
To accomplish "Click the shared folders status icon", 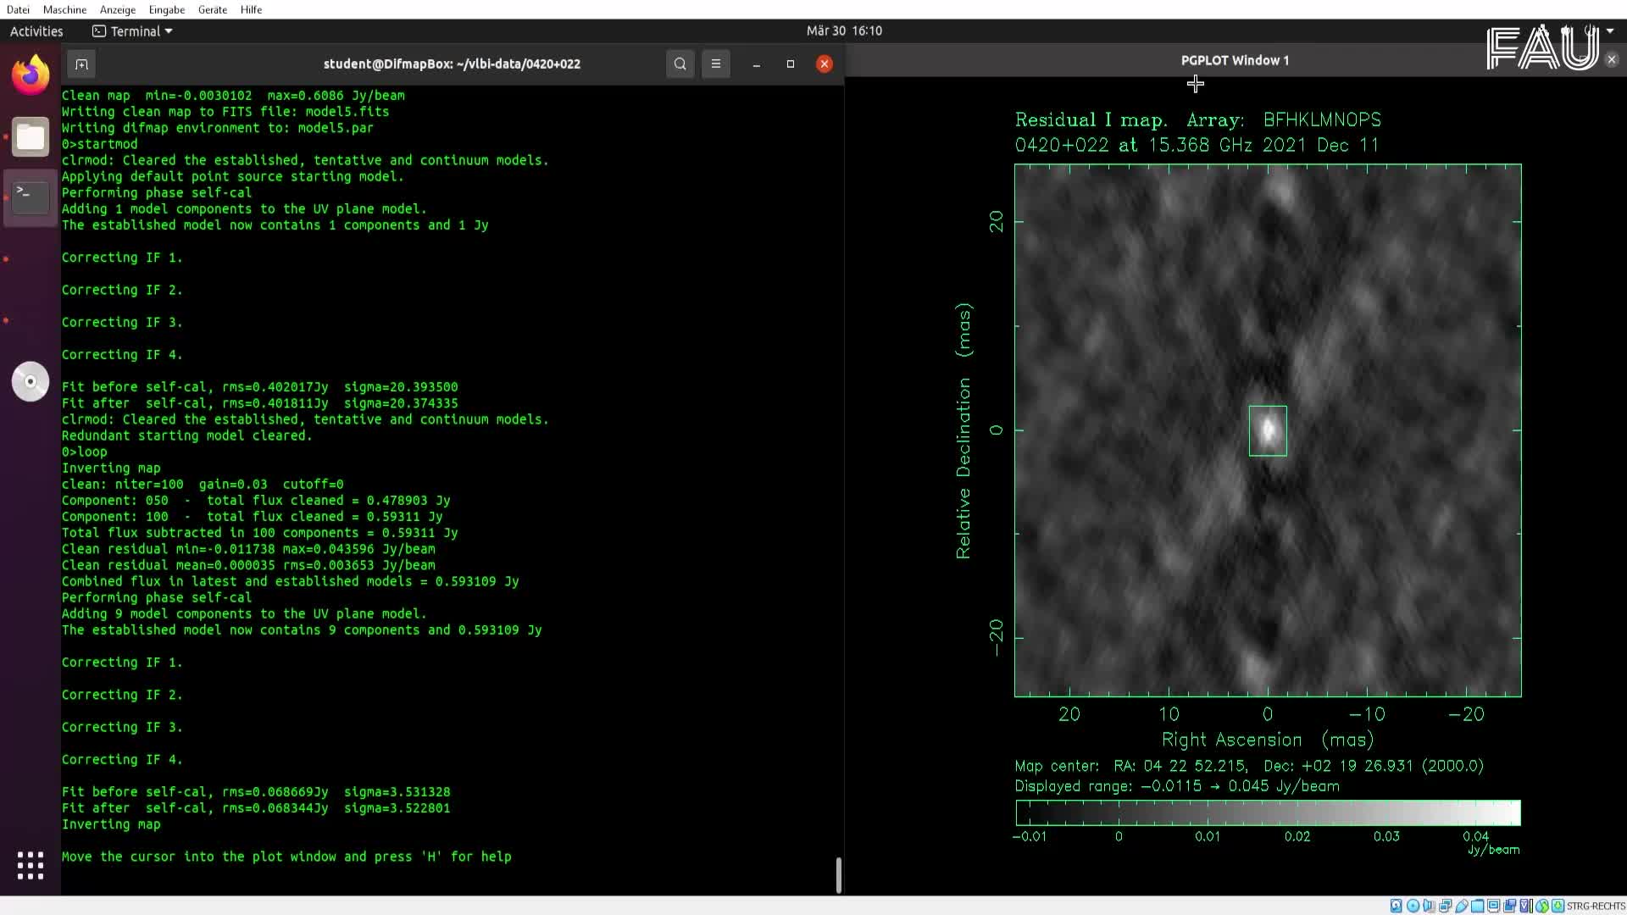I will [1479, 906].
